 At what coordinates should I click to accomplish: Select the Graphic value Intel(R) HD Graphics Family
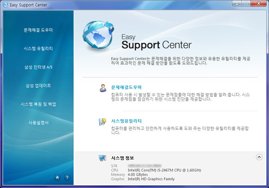coord(151,179)
